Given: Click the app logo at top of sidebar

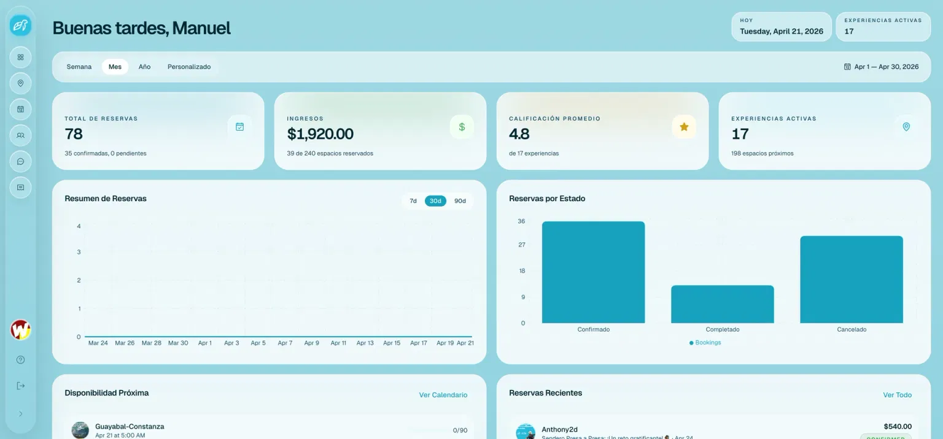Looking at the screenshot, I should pyautogui.click(x=20, y=25).
